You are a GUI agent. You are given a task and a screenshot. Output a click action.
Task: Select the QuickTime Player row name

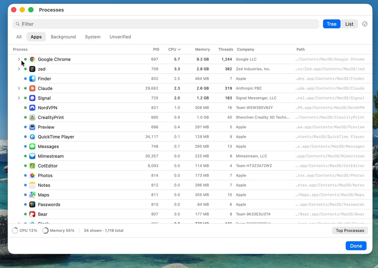coord(56,137)
